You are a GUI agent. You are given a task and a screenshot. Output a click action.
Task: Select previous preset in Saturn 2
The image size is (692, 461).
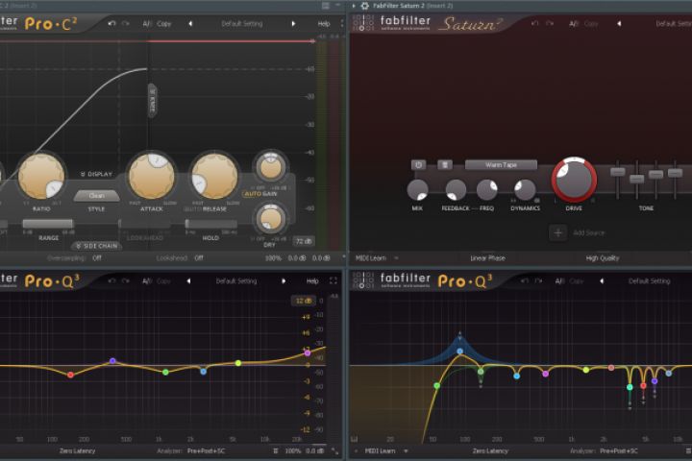619,23
